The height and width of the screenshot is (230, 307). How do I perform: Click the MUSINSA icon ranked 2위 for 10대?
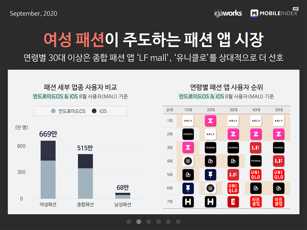click(x=188, y=134)
